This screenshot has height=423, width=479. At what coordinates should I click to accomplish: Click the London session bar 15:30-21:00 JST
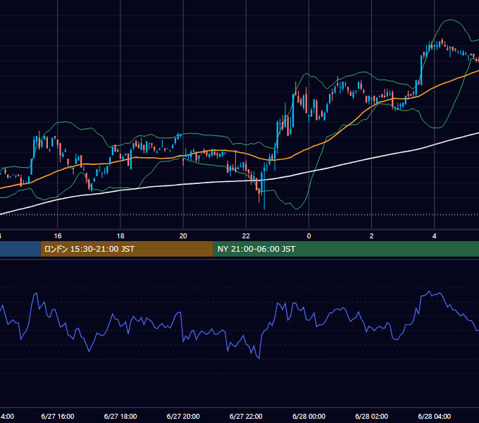click(127, 249)
